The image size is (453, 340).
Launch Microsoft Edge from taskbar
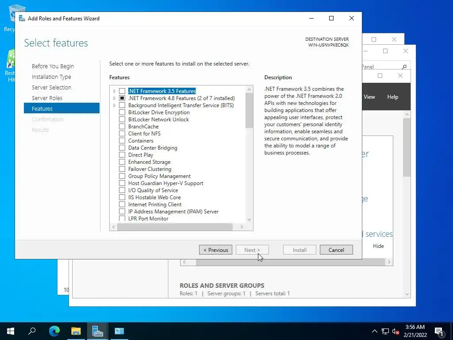coord(54,331)
